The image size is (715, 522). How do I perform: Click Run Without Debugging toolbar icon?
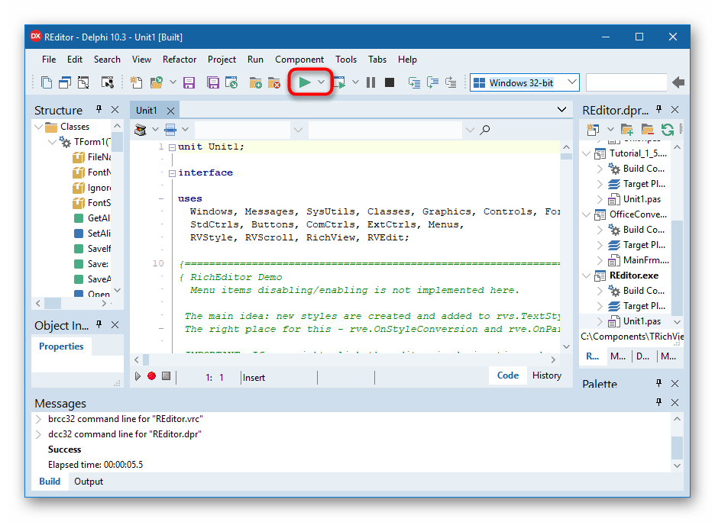pos(340,82)
